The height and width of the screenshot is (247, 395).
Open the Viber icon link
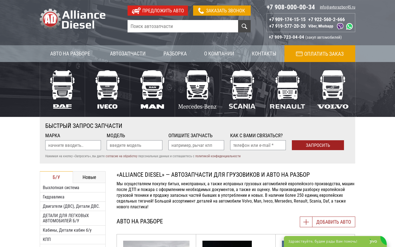point(340,26)
